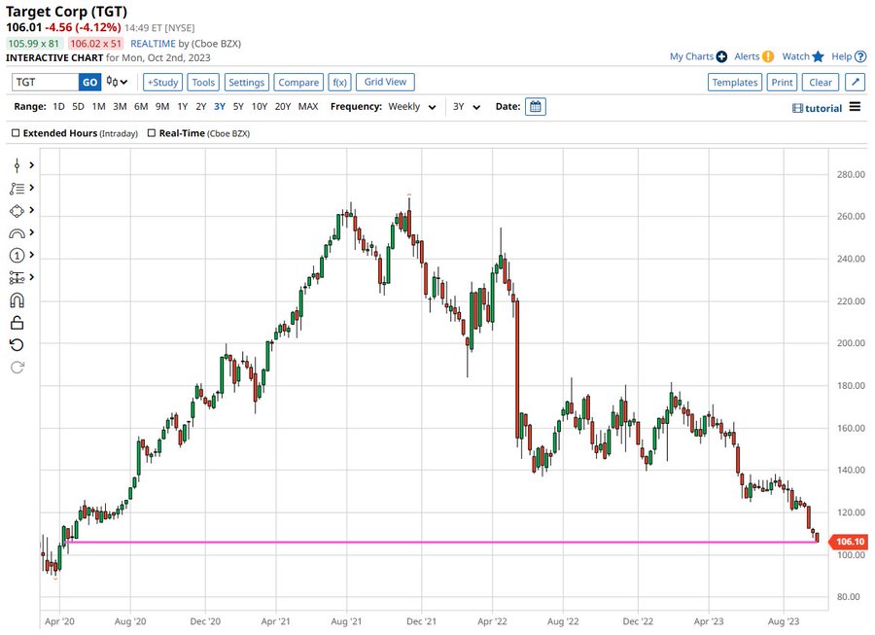The image size is (875, 635).
Task: Click the Watch link text
Action: tap(795, 56)
